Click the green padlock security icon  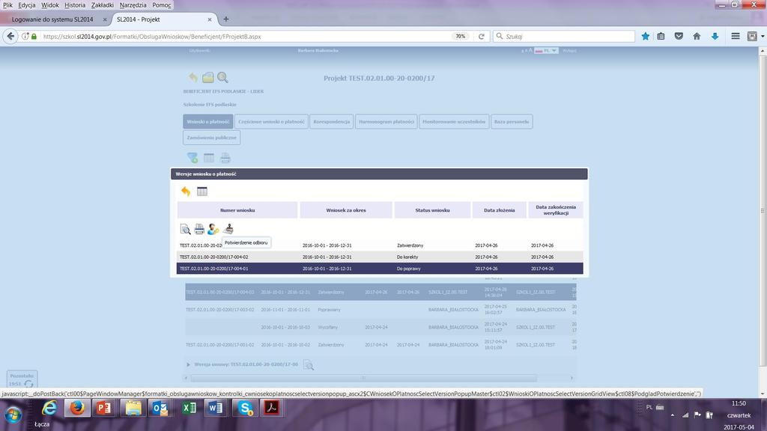(34, 36)
